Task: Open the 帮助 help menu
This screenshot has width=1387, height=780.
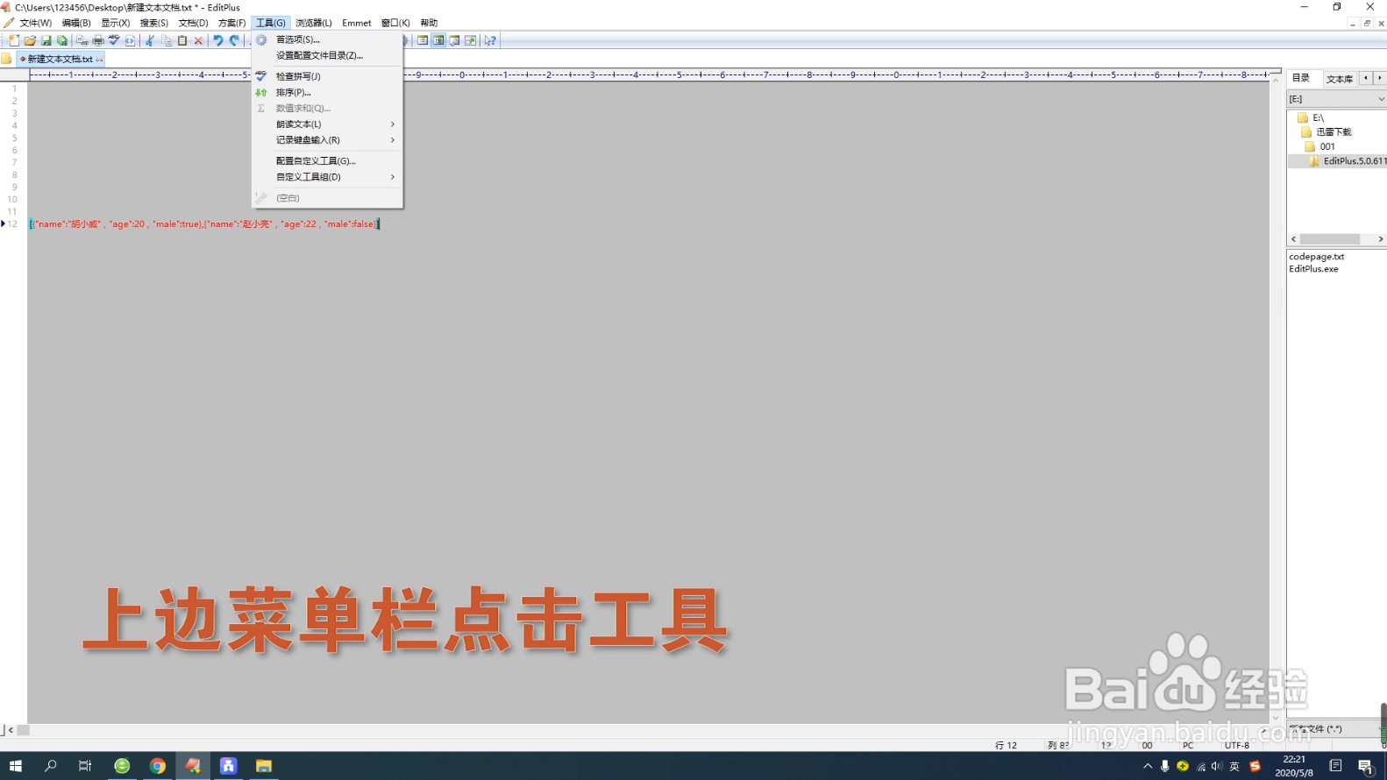Action: click(429, 23)
